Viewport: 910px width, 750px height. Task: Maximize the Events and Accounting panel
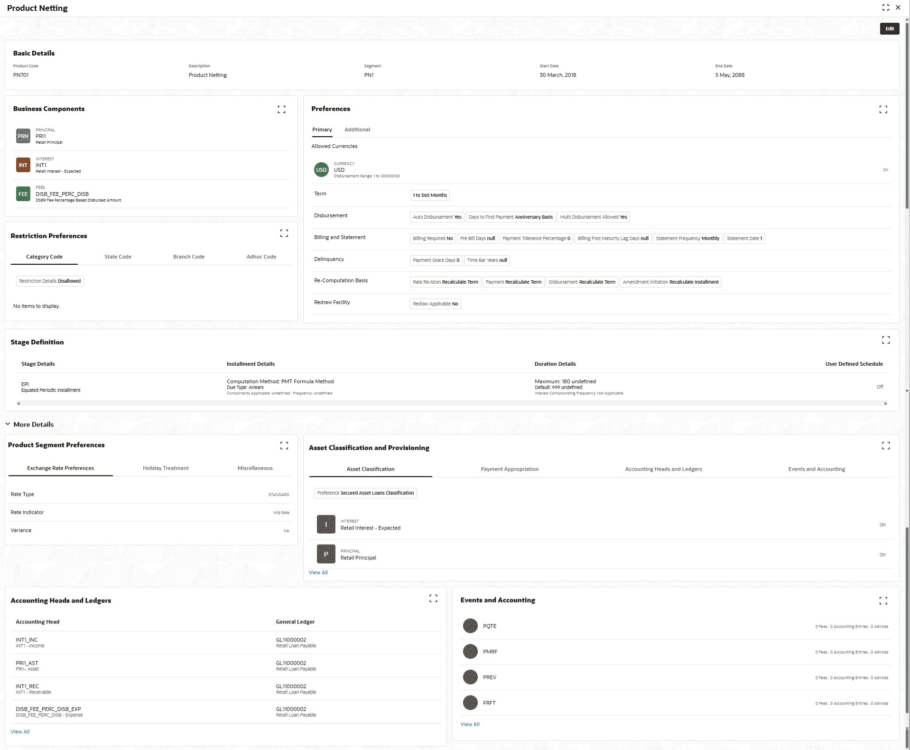pyautogui.click(x=883, y=601)
